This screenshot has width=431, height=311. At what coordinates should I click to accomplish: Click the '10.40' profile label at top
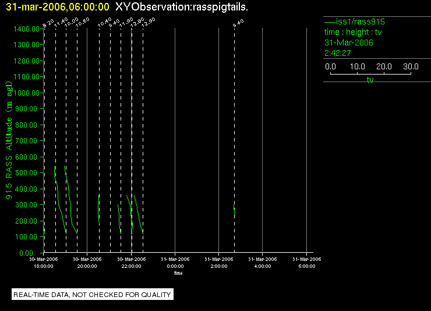(x=105, y=22)
